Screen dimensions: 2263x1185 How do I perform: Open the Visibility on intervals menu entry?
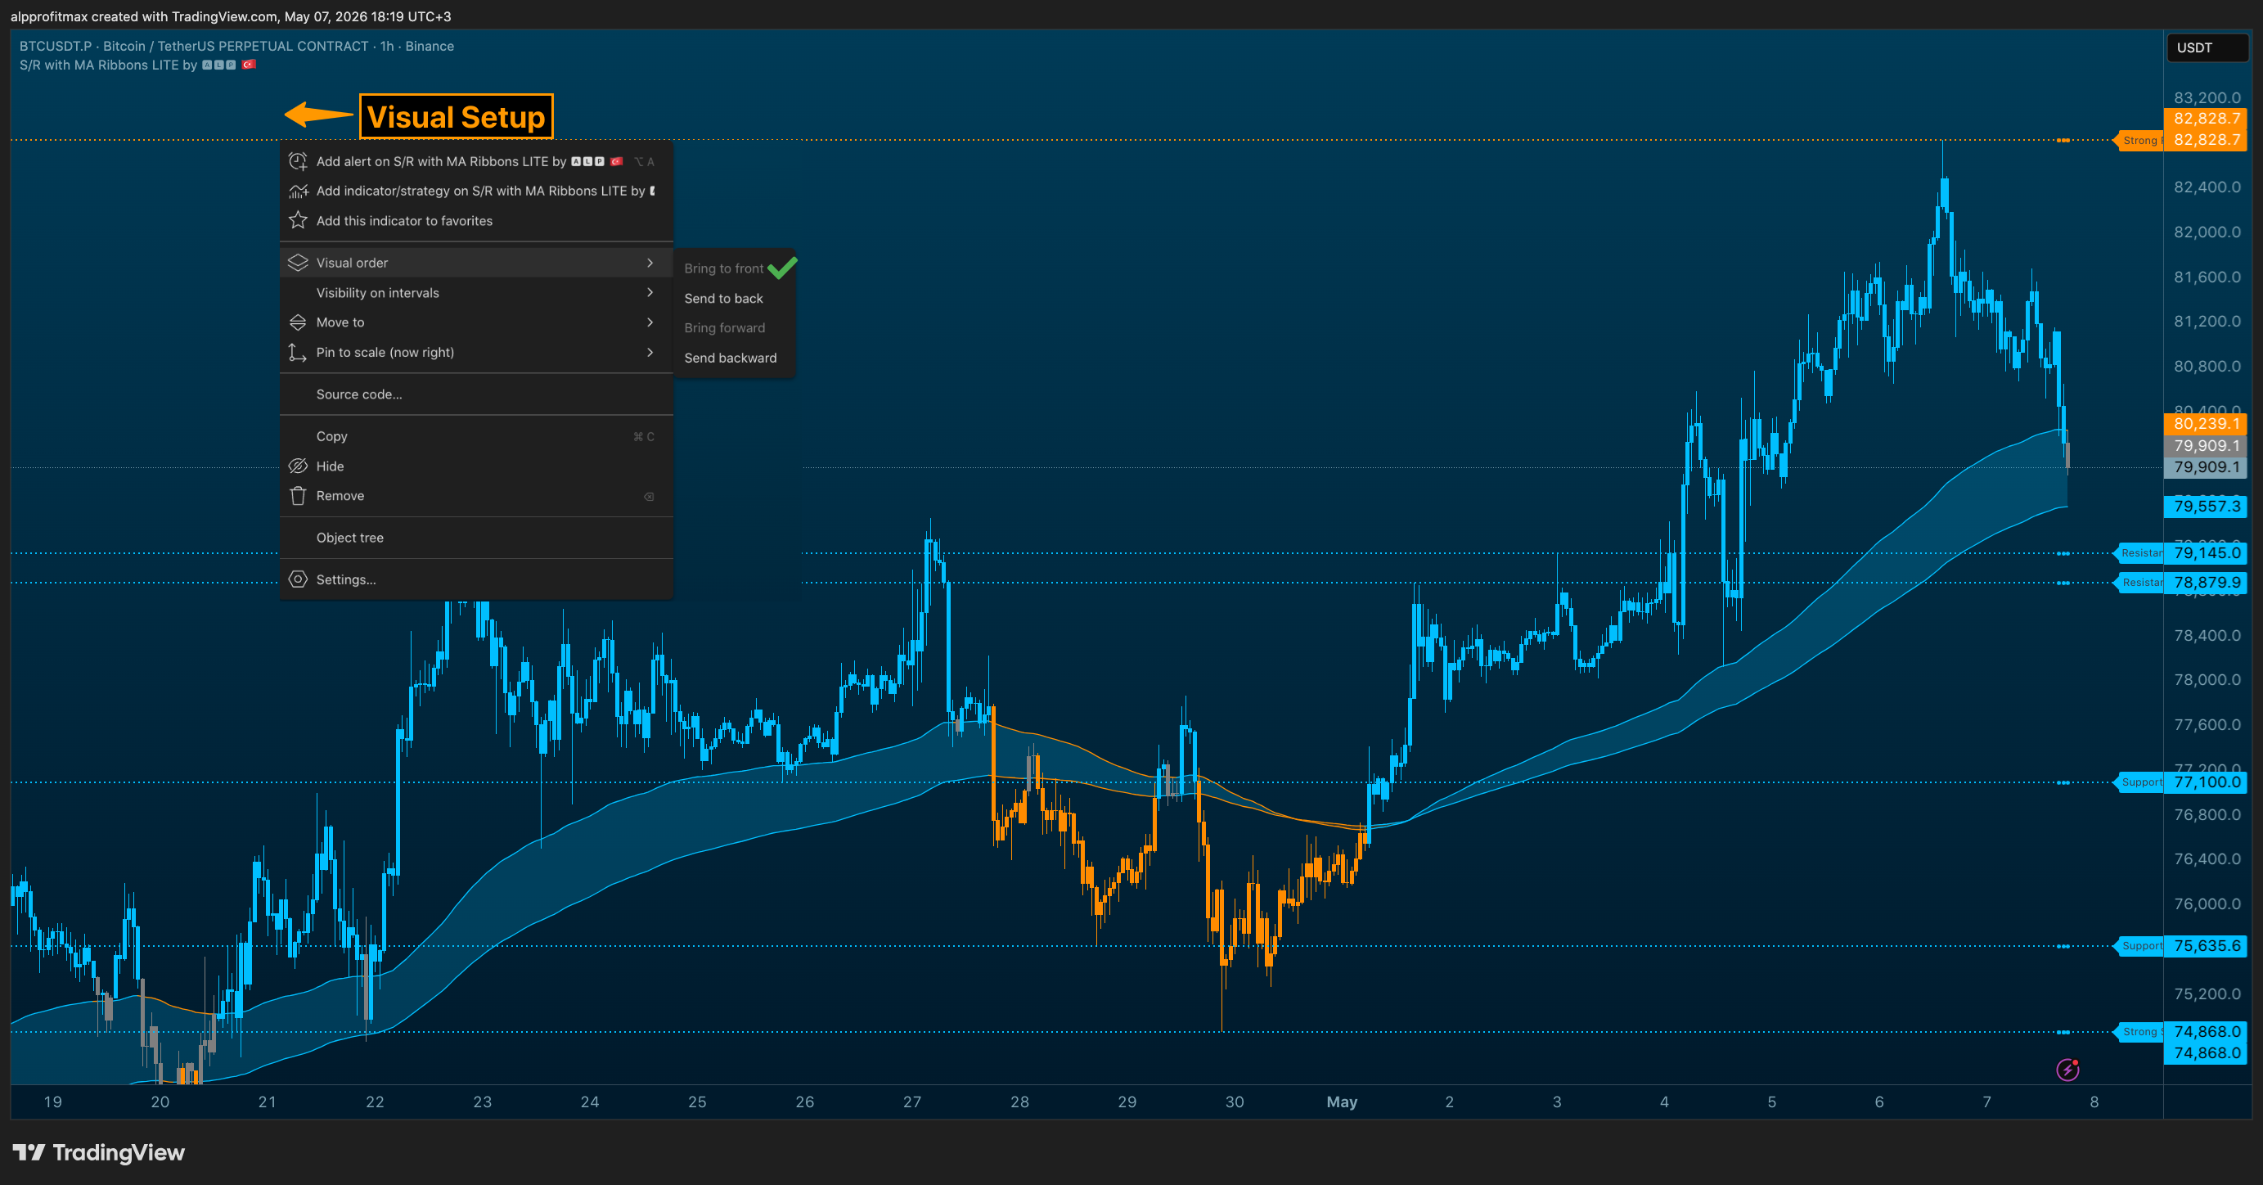point(476,292)
